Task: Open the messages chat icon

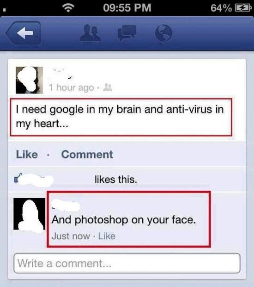Action: [x=127, y=33]
